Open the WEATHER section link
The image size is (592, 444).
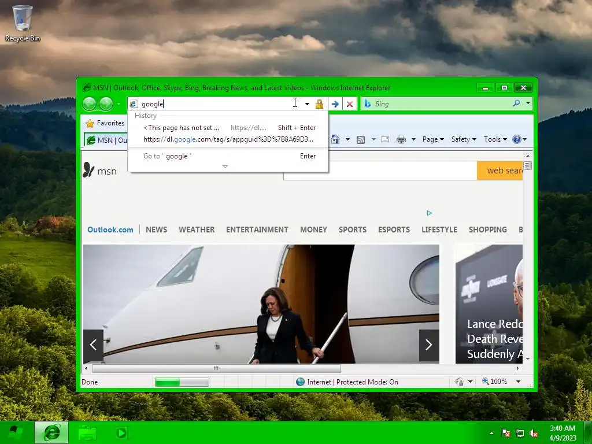click(197, 230)
